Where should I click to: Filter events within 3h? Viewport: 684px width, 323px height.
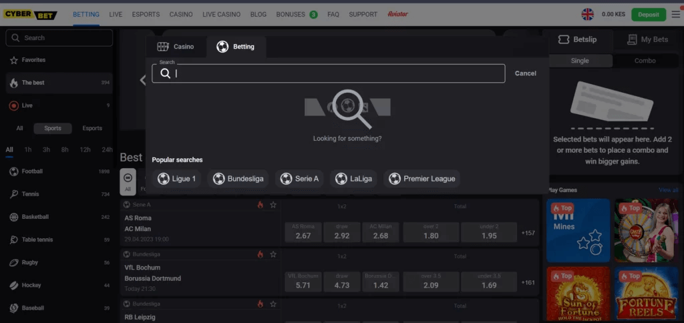click(46, 149)
